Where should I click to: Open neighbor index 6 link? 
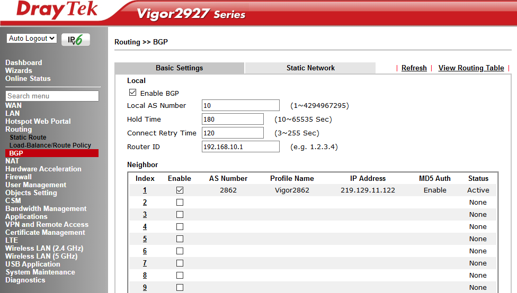pos(145,251)
